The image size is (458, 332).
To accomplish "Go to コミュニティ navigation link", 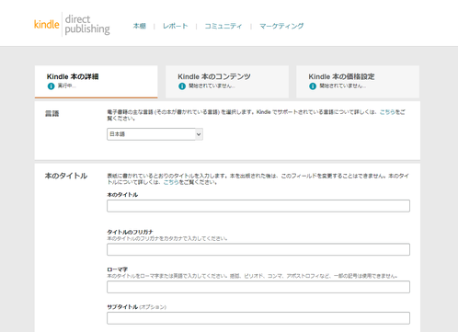I will coord(223,26).
